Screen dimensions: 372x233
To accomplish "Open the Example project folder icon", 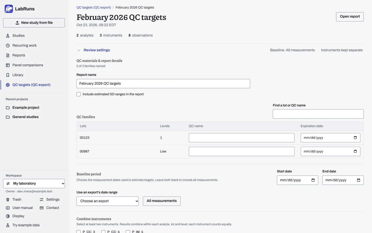I will coord(8,108).
